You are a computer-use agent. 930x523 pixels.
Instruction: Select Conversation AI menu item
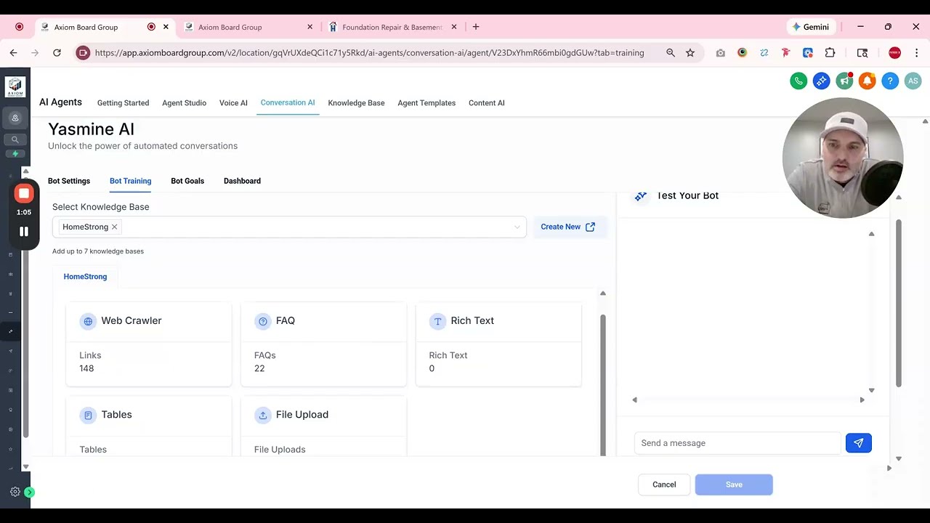click(288, 102)
